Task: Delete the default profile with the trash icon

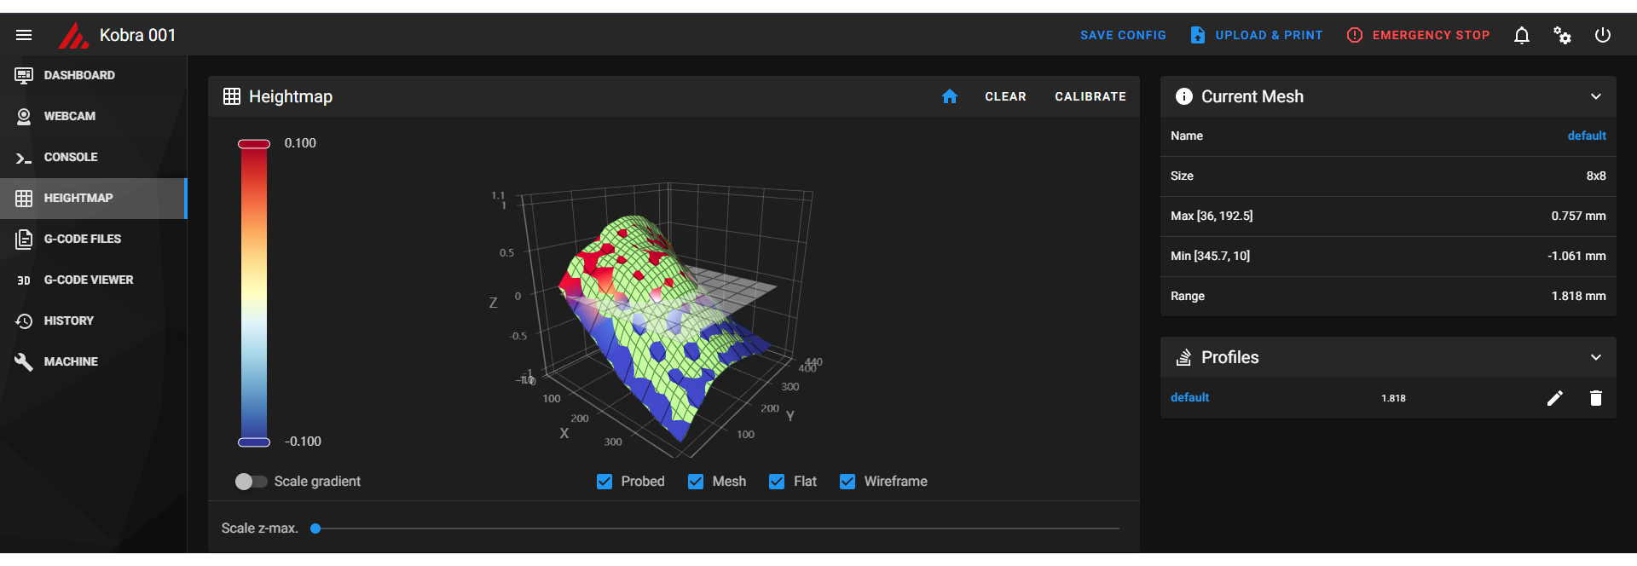Action: click(x=1596, y=398)
